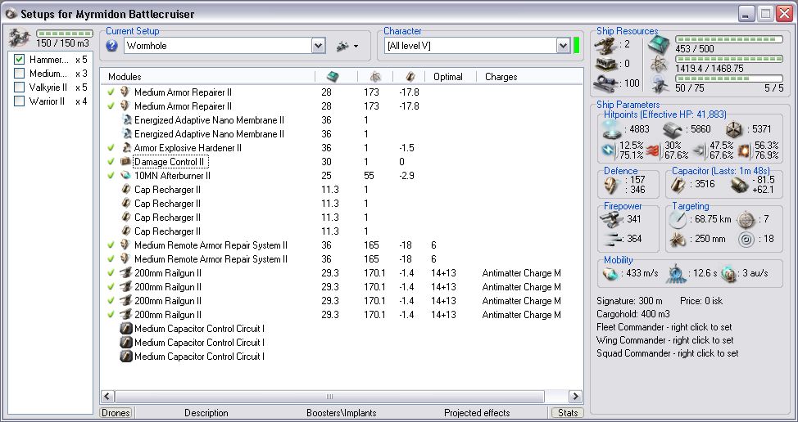Image resolution: width=798 pixels, height=422 pixels.
Task: Click the calibration icon showing 100
Action: coord(605,83)
